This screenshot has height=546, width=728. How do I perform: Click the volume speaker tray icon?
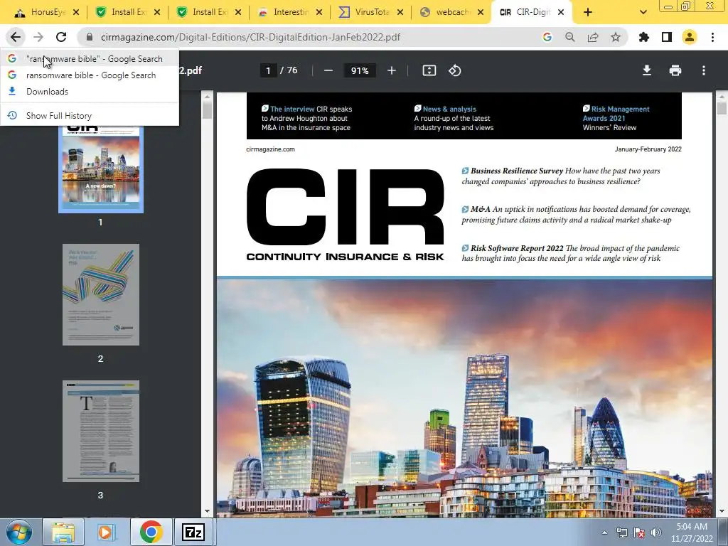click(x=655, y=532)
